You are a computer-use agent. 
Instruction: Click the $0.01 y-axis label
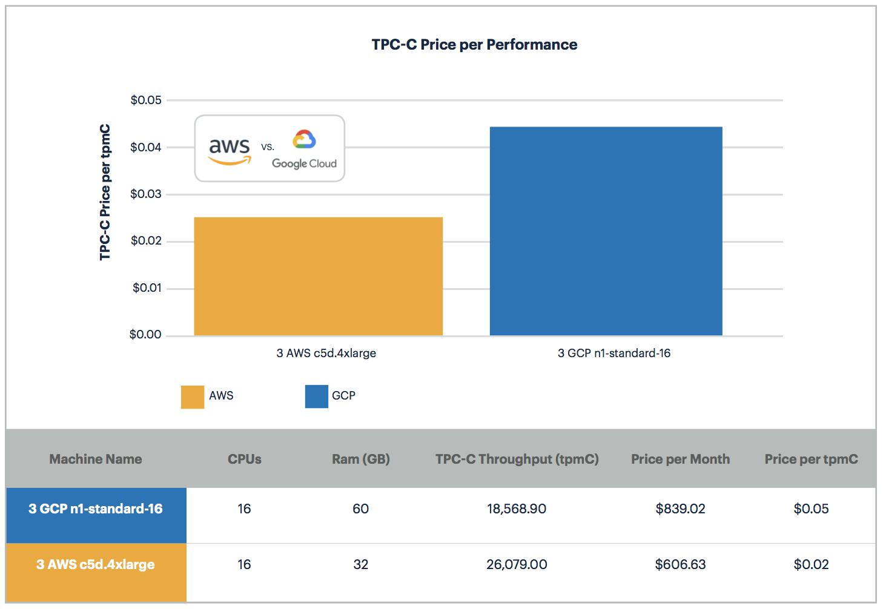pyautogui.click(x=147, y=288)
